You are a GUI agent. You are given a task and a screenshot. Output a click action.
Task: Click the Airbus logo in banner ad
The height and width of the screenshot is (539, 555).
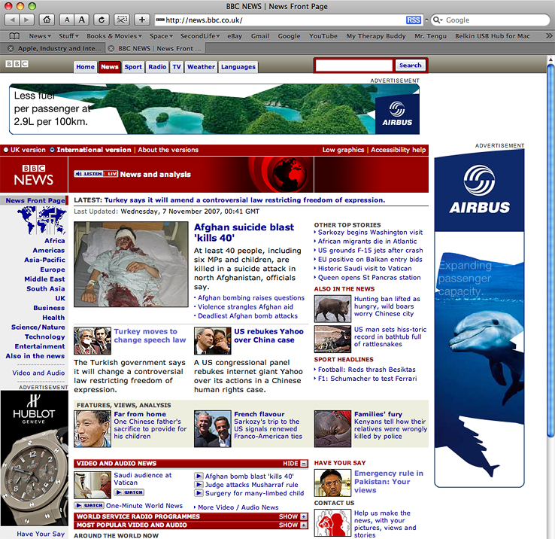pyautogui.click(x=397, y=114)
